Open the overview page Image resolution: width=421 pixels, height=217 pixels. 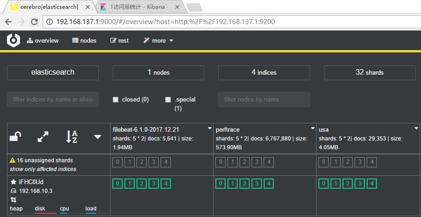coord(43,40)
